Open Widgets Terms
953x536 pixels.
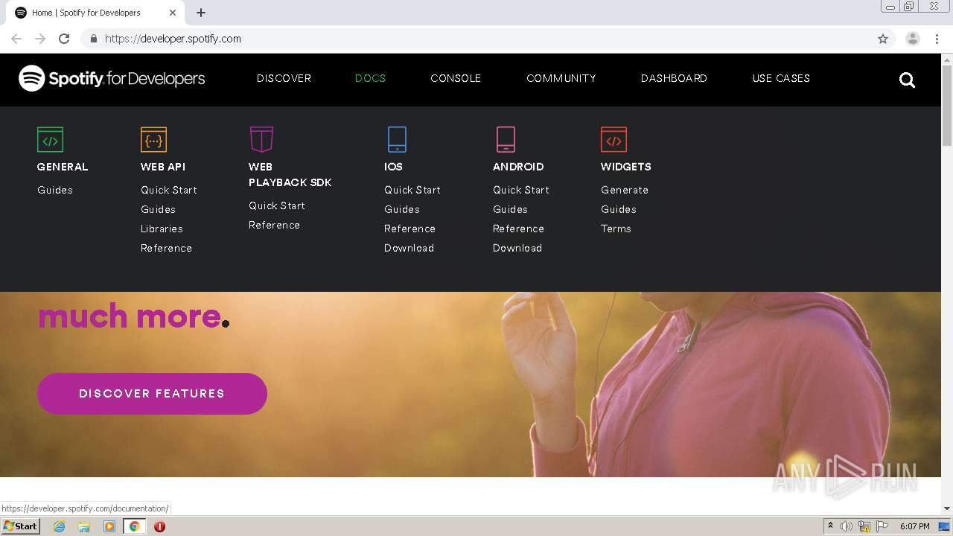616,229
